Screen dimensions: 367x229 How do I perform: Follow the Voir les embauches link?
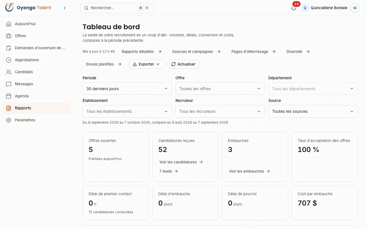coord(249,171)
